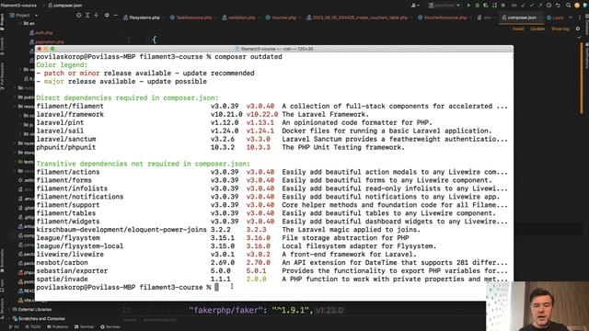Click filament3-course in breadcrumb bar

pos(18,6)
